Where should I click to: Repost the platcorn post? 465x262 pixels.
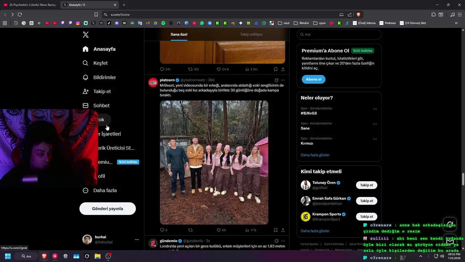coord(190,230)
